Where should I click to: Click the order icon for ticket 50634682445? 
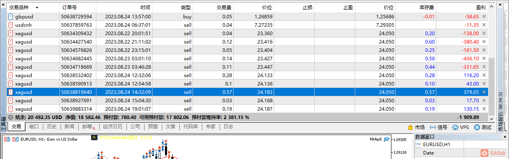pyautogui.click(x=11, y=58)
